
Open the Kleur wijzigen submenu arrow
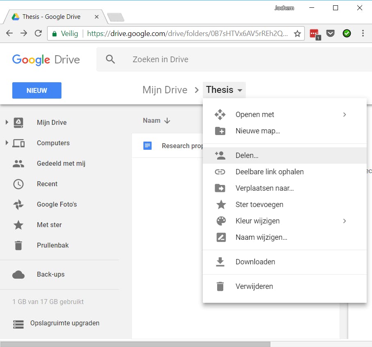345,221
